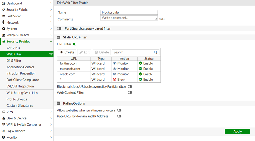Open the DNS Filter menu item
The image size is (255, 141).
click(14, 61)
